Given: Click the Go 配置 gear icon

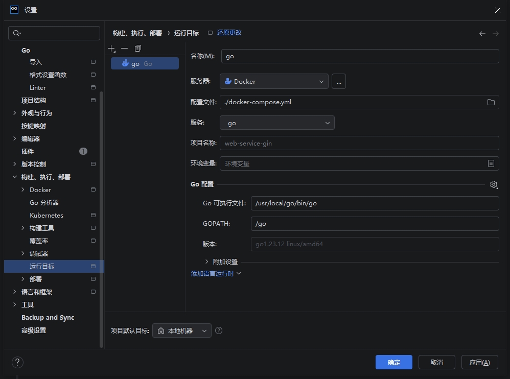Looking at the screenshot, I should pyautogui.click(x=493, y=184).
